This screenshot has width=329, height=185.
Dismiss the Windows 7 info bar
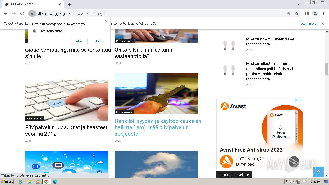pos(323,24)
